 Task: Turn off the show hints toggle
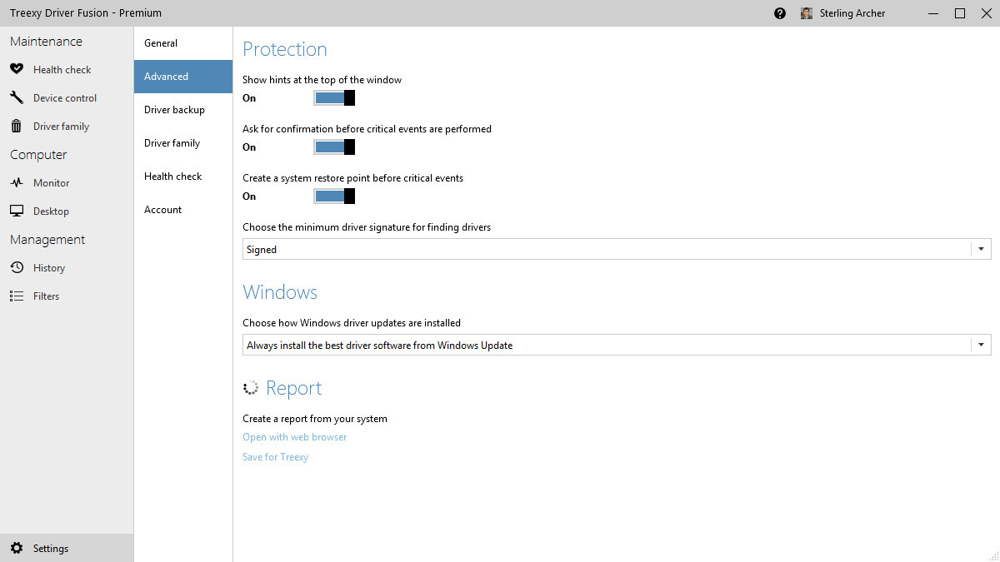click(334, 98)
